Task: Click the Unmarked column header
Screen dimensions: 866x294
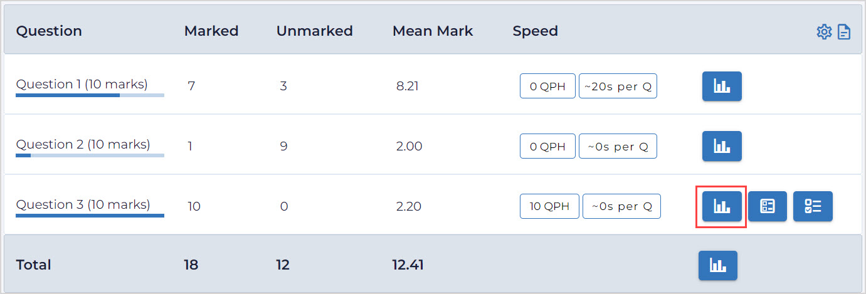Action: coord(314,31)
